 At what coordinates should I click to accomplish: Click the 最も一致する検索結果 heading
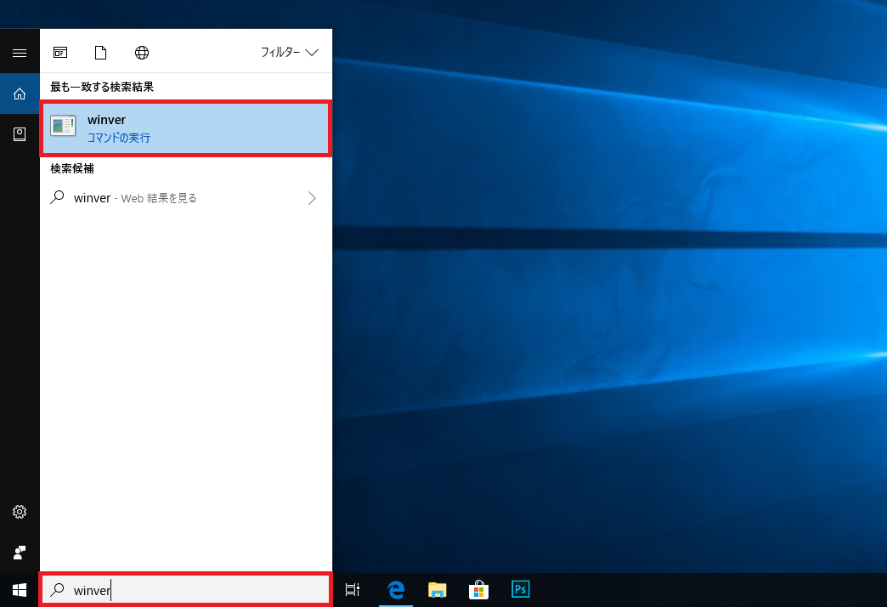pyautogui.click(x=102, y=87)
